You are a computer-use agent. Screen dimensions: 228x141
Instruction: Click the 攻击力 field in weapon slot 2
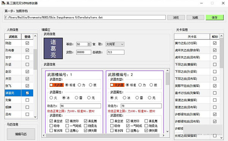coord(141,106)
